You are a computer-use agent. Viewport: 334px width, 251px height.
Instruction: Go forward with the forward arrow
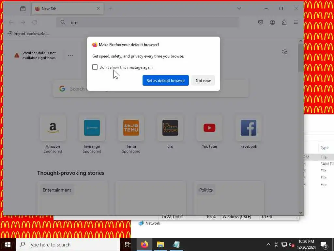click(23, 22)
